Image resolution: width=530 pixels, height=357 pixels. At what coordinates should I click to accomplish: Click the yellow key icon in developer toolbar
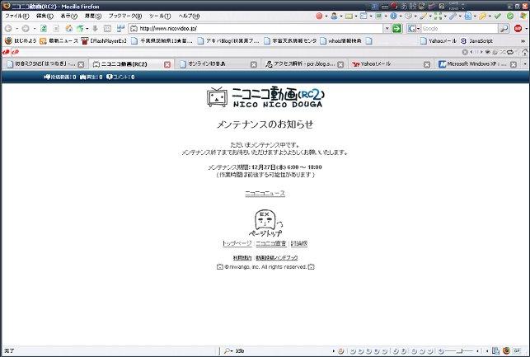tap(483, 16)
